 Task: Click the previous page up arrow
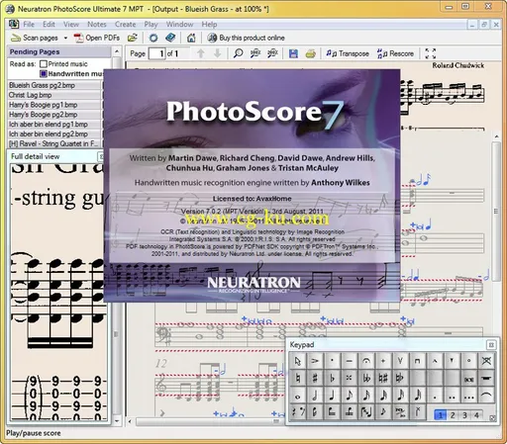201,53
